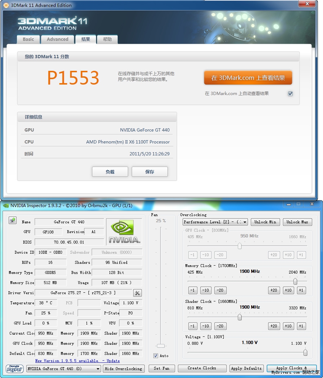Click the GPU Clock -20 button
The width and height of the screenshot is (323, 378).
coord(220,255)
